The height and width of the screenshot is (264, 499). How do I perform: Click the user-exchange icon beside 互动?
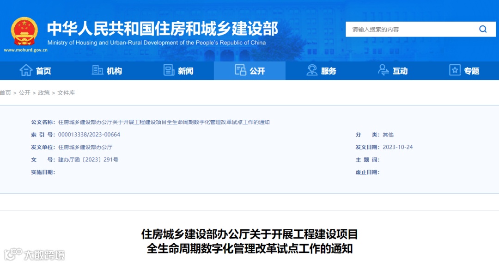coord(383,70)
